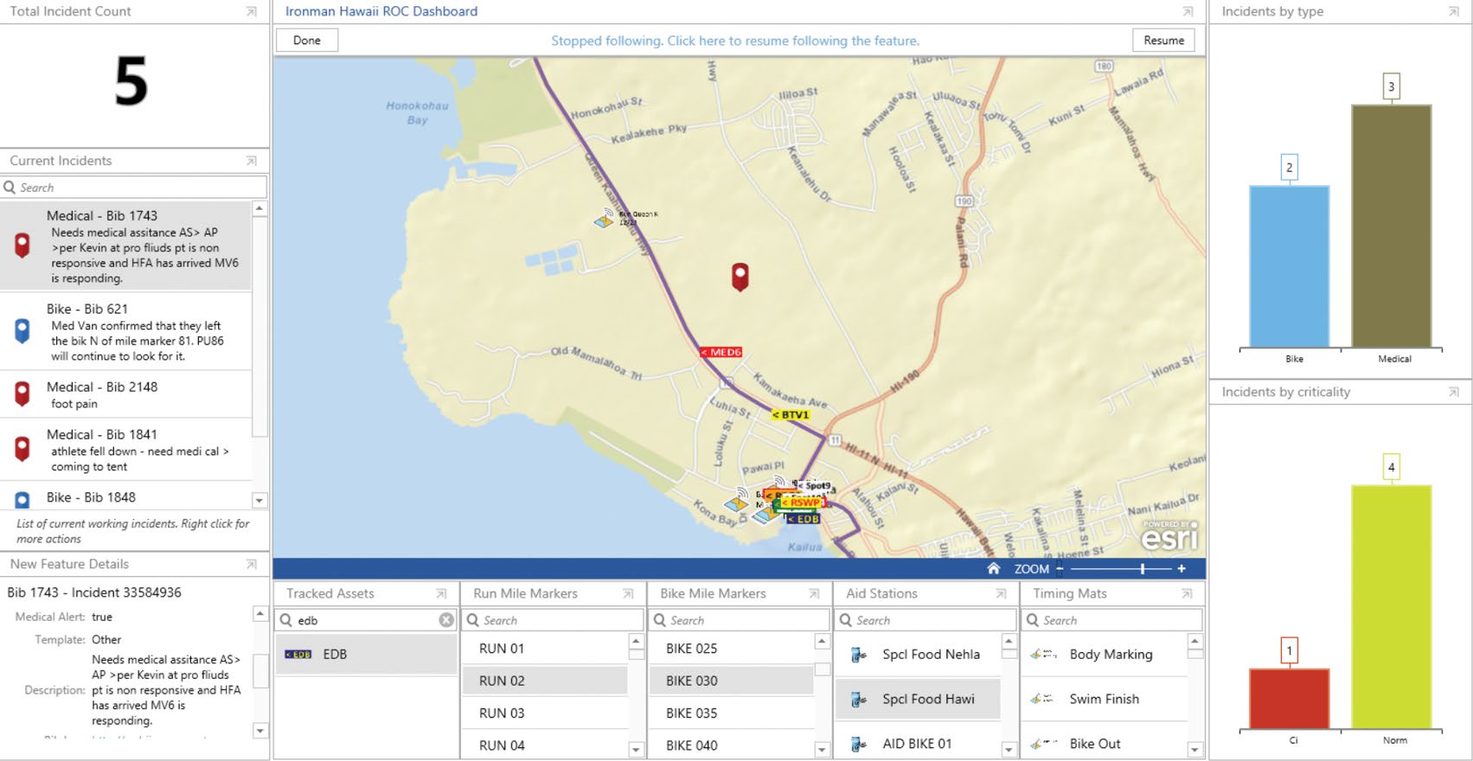Click the EDB marker on the map

804,519
